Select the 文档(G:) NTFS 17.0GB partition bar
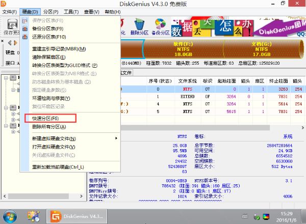Image resolution: width=306 pixels, height=224 pixels. [262, 49]
